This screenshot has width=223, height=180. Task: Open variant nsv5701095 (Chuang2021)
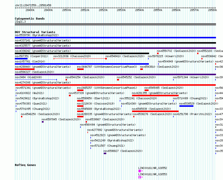33,109
